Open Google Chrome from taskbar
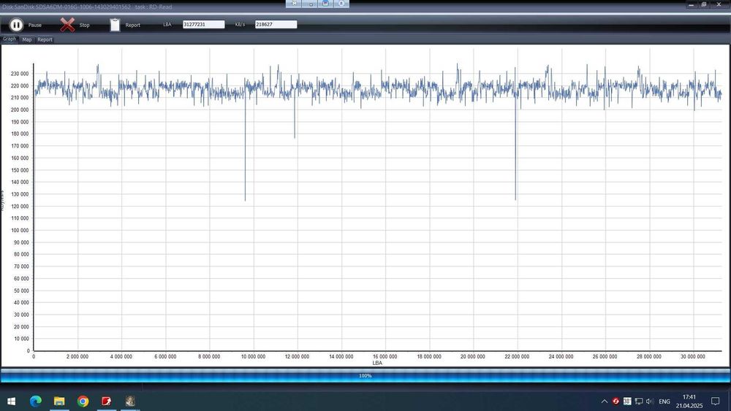Viewport: 731px width, 411px height. point(83,401)
